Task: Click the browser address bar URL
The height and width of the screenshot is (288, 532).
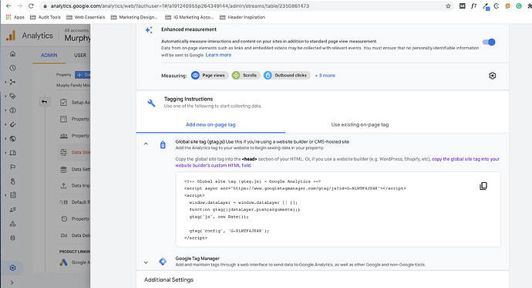Action: (x=180, y=5)
